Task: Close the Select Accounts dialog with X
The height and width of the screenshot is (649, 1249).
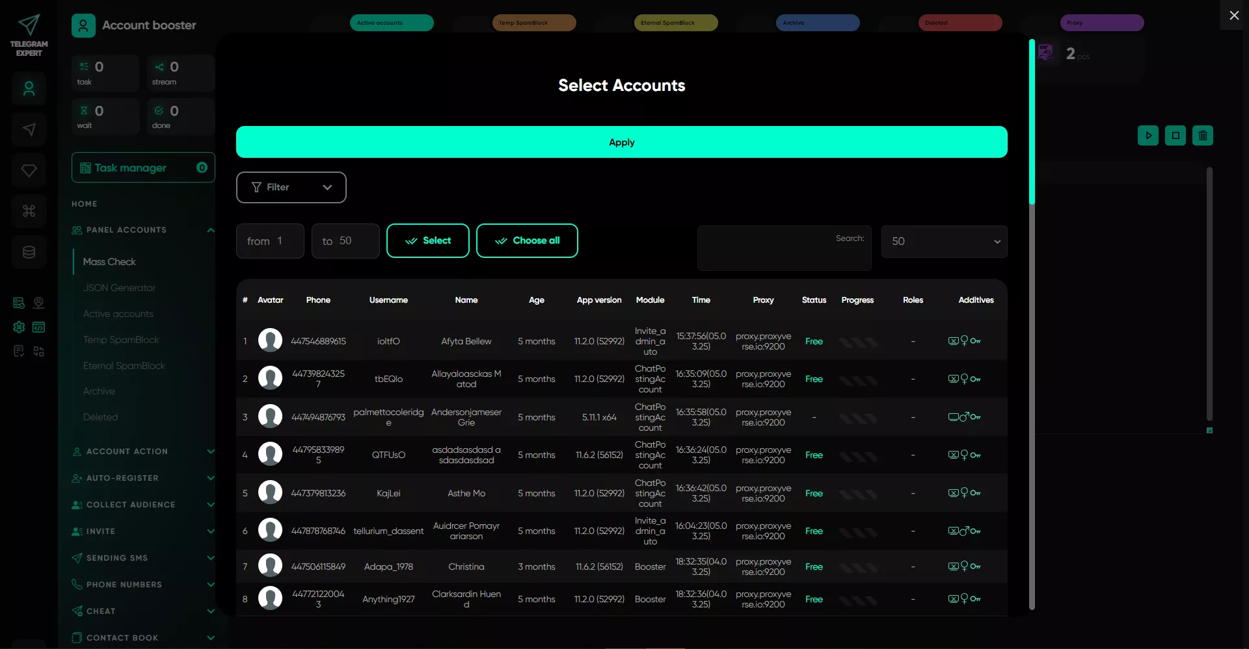Action: (1234, 15)
